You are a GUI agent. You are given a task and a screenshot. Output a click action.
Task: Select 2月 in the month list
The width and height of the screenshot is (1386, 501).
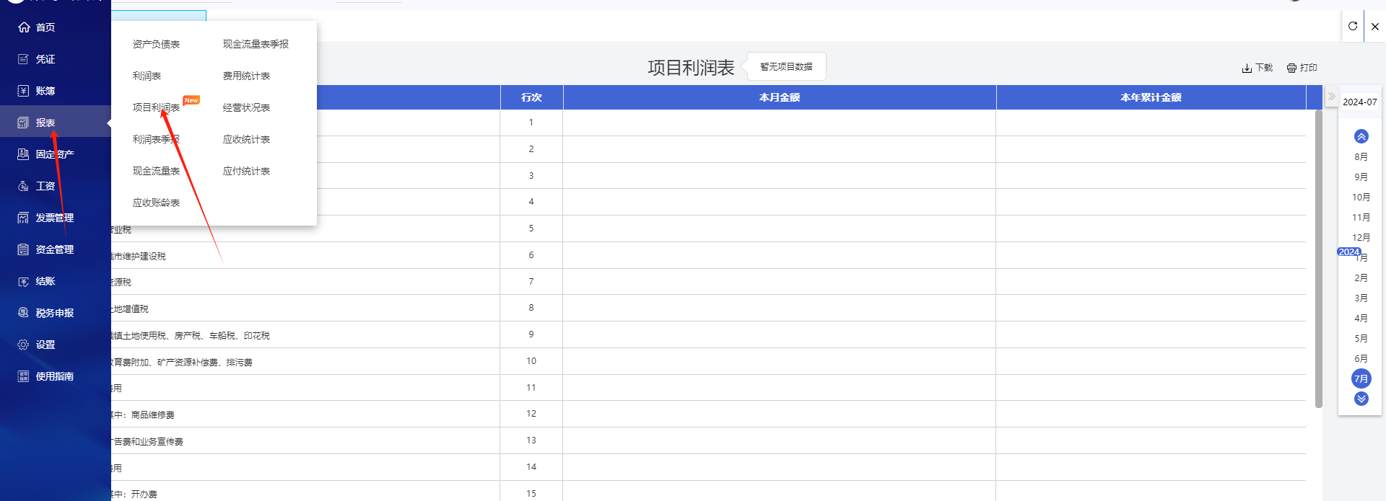[1361, 278]
